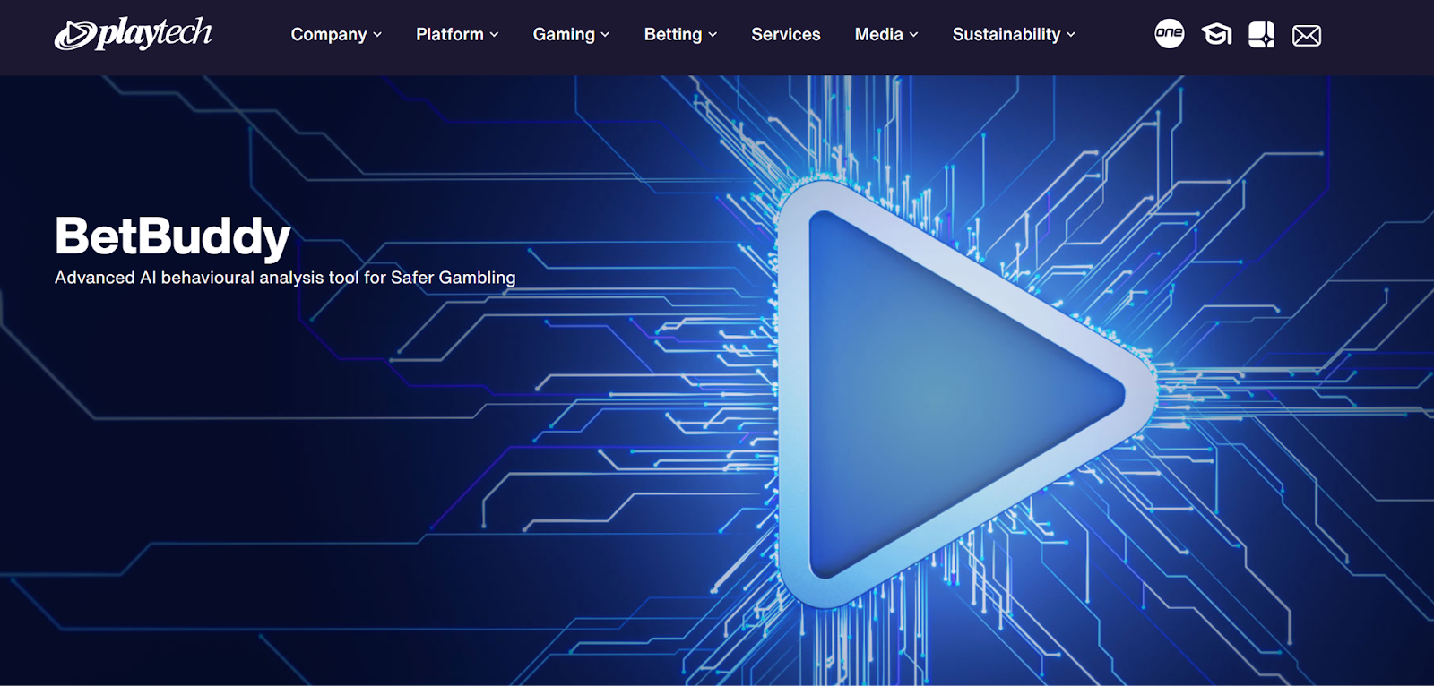Open the Playtech ONE icon link
1434x686 pixels.
(x=1169, y=34)
